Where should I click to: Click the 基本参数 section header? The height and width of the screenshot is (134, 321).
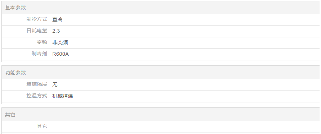15,8
